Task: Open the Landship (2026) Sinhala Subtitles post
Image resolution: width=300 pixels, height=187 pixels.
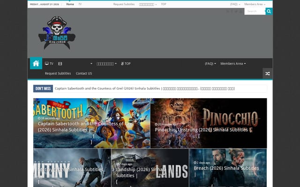Action: tap(141, 173)
